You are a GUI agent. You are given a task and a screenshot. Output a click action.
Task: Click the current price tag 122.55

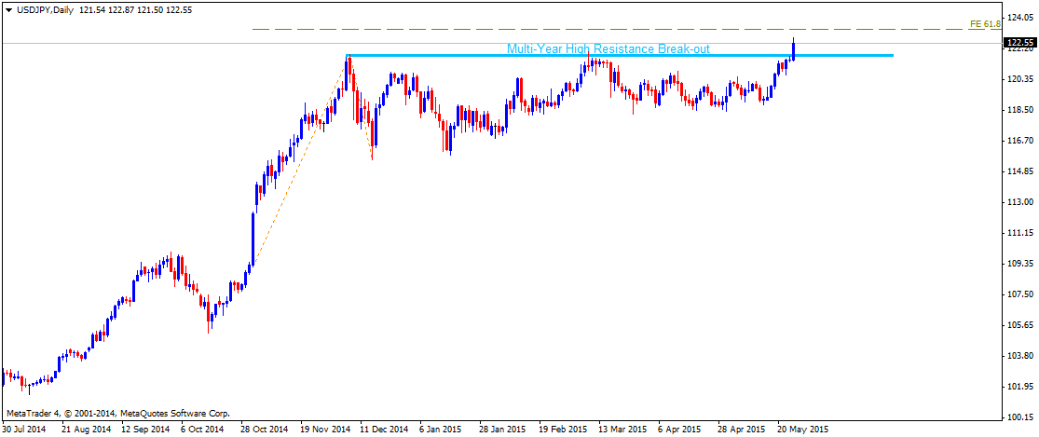coord(1019,43)
